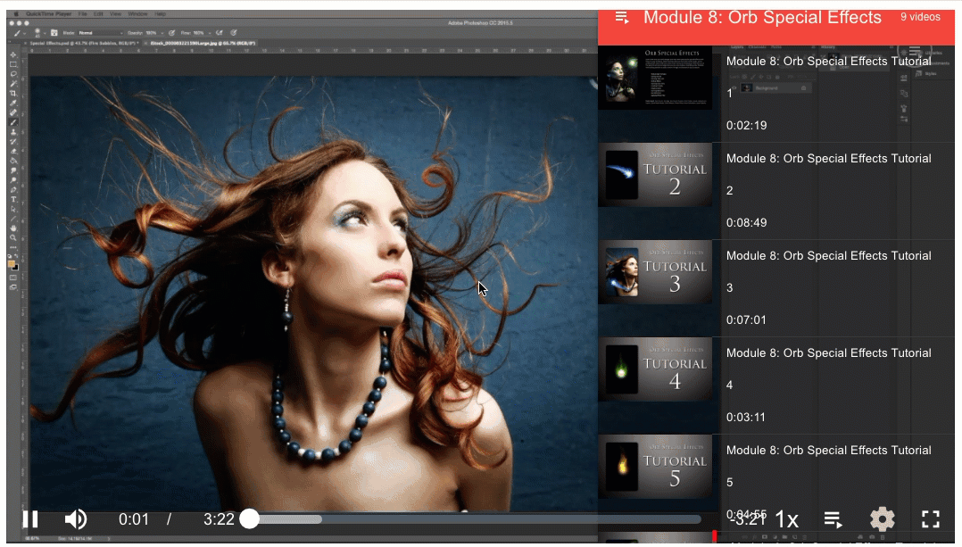Toggle the Brush panel button in options bar
Image resolution: width=962 pixels, height=547 pixels.
click(54, 33)
